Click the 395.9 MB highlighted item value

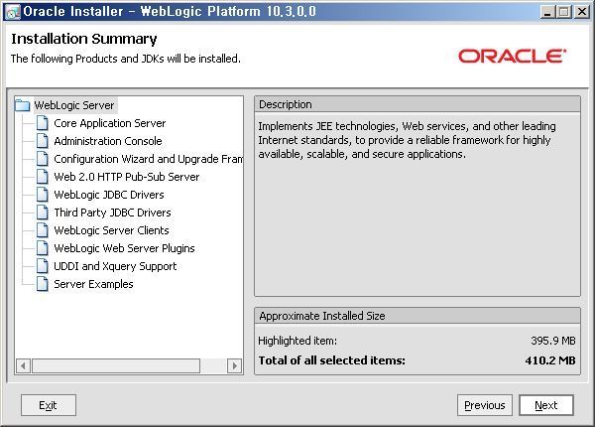553,341
